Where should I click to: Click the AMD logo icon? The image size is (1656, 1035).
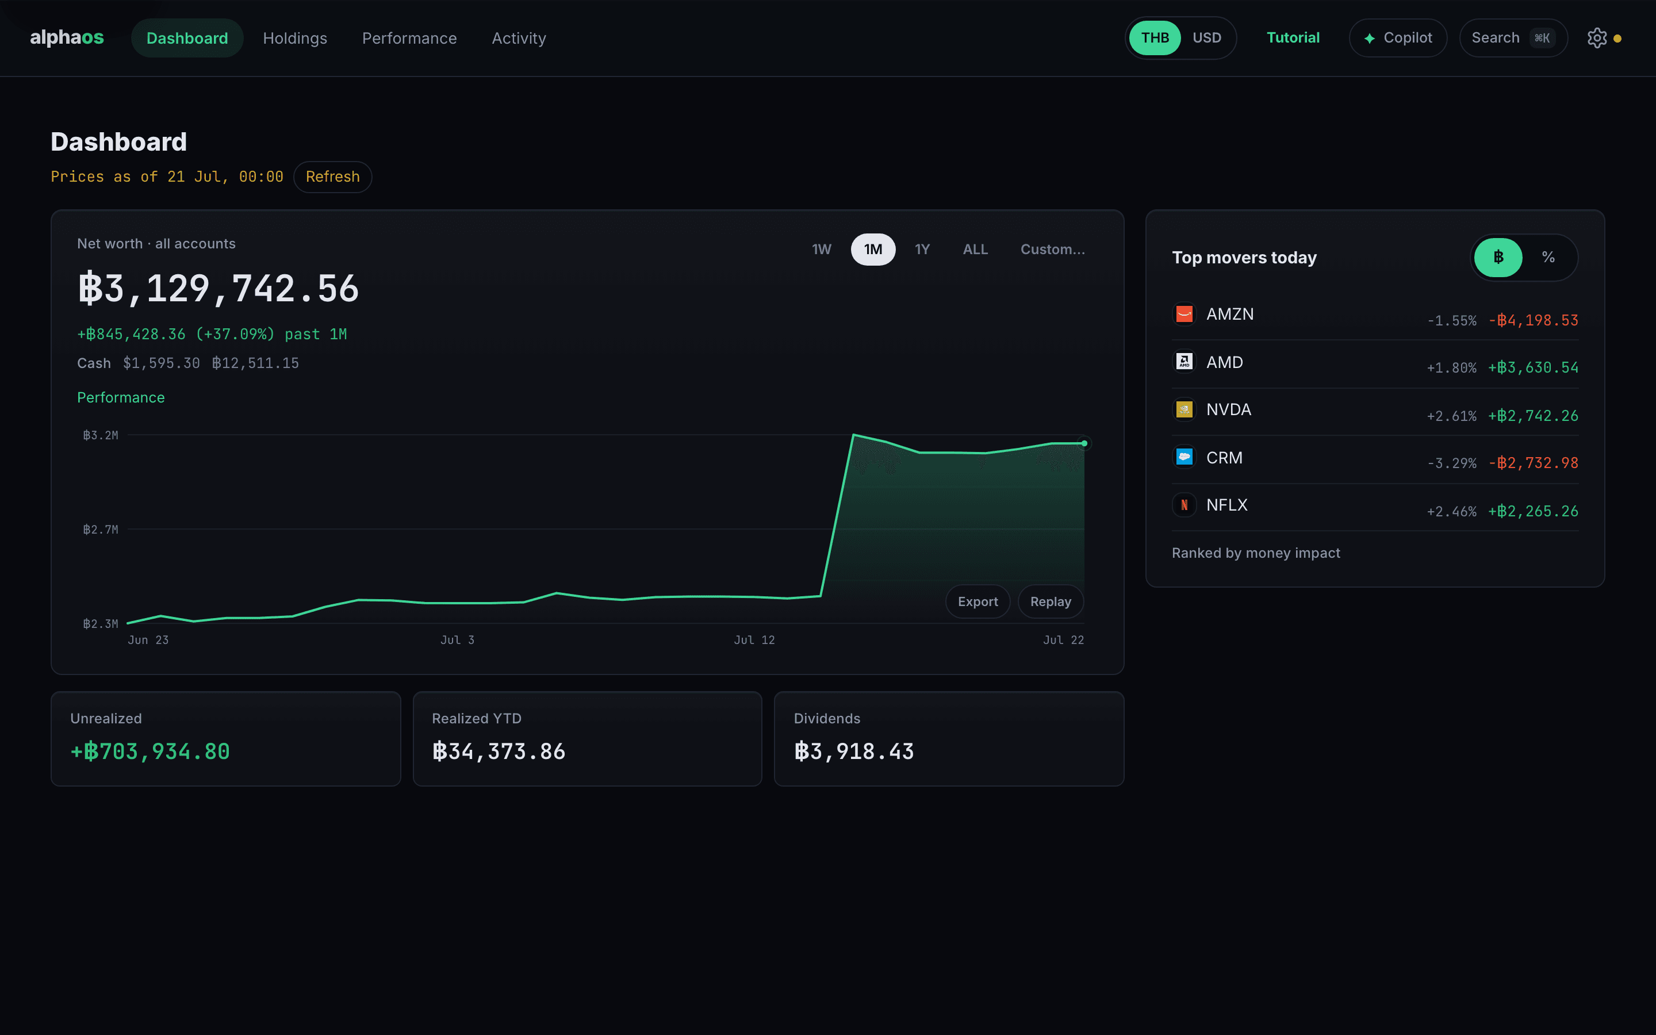tap(1184, 362)
